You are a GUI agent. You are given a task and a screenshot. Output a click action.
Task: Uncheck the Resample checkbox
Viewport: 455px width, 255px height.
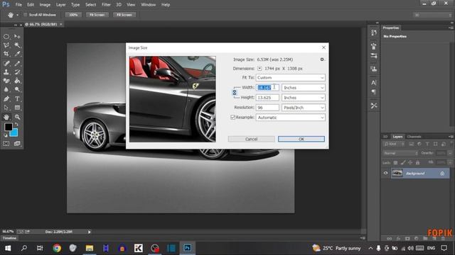232,117
